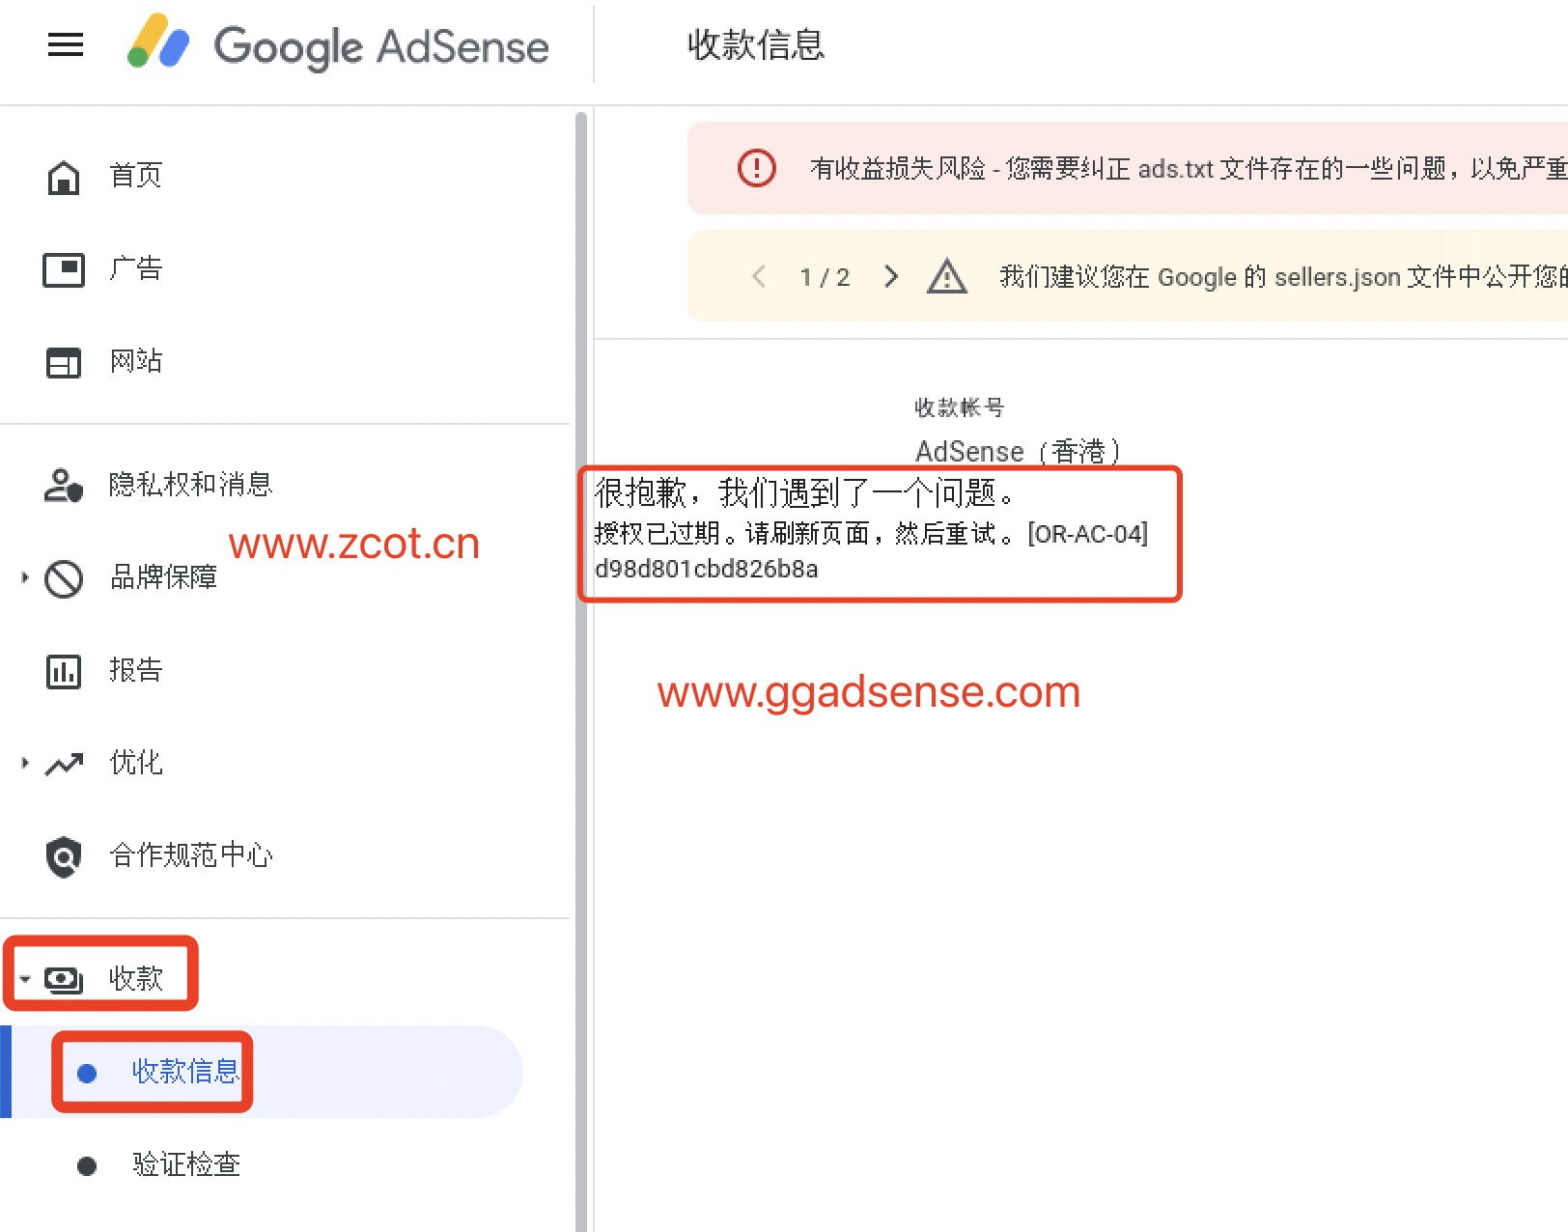Screen dimensions: 1568x1232
Task: Click the red error icon in ads.txt alert
Action: click(756, 168)
